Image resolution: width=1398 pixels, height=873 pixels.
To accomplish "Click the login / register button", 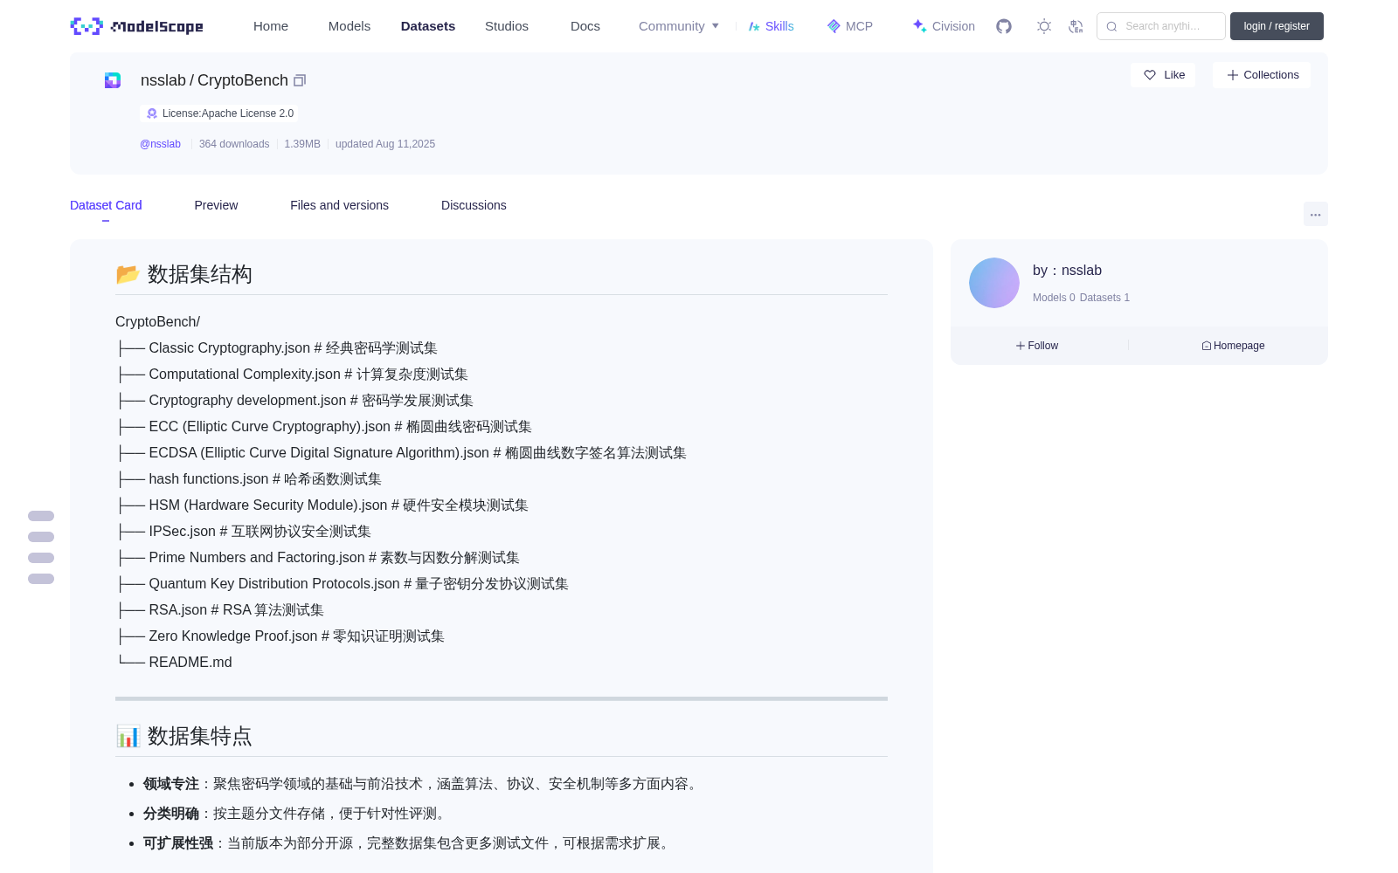I will coord(1277,26).
